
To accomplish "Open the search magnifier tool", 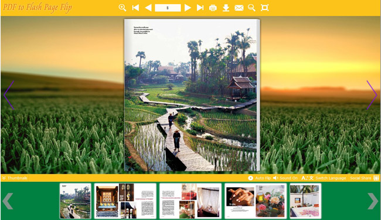I will 251,8.
